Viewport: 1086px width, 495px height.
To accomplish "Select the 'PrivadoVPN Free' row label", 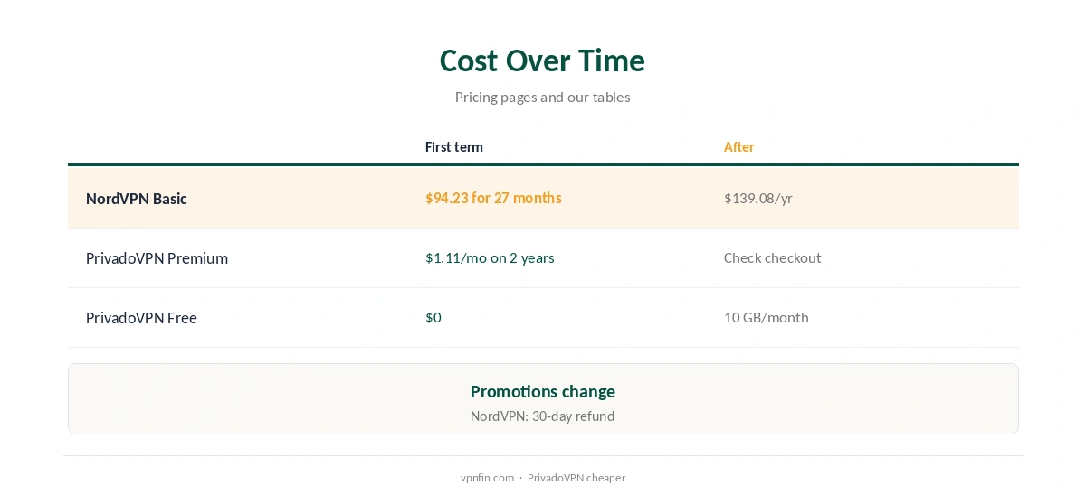I will point(141,318).
